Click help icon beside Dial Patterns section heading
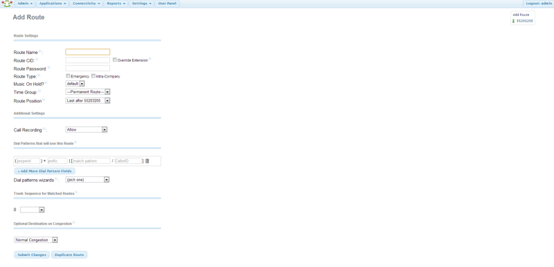This screenshot has height=267, width=554. tap(75, 142)
